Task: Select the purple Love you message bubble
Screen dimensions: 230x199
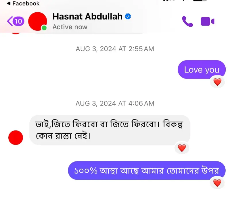Action: coord(202,69)
